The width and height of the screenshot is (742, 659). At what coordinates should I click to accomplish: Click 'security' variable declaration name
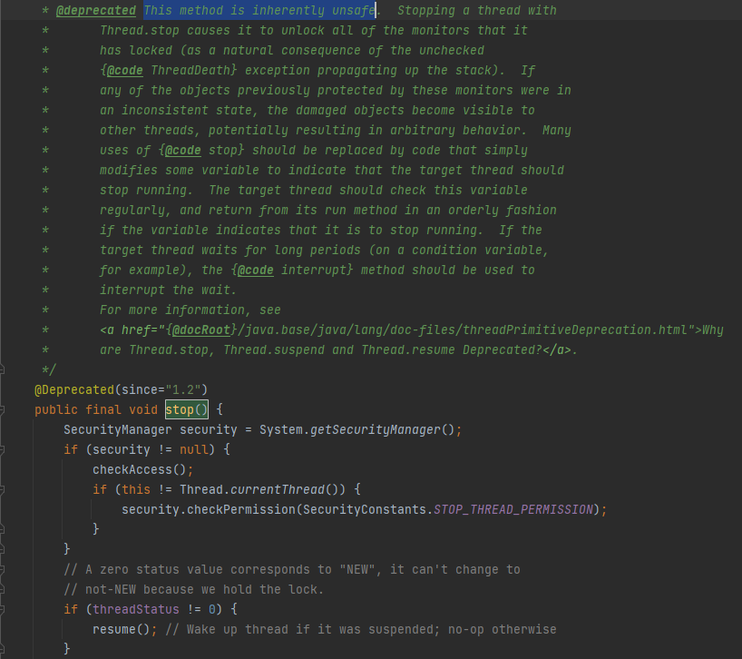point(209,429)
